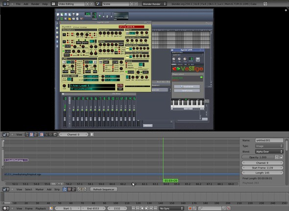289x211 pixels.
Task: Delete the current Scene with X icon
Action: 136,4
